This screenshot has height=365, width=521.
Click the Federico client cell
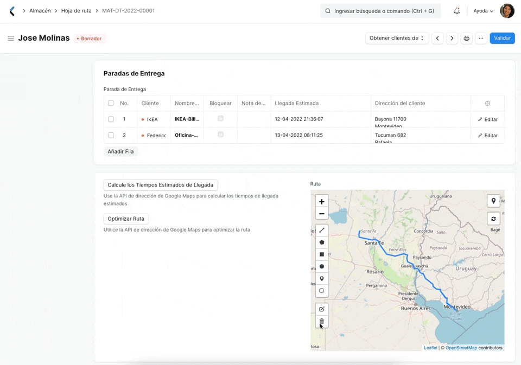coord(154,135)
